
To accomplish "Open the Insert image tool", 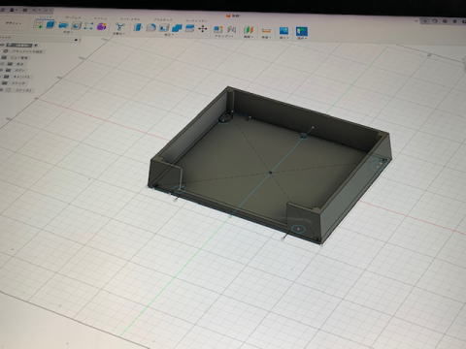I will pos(283,31).
